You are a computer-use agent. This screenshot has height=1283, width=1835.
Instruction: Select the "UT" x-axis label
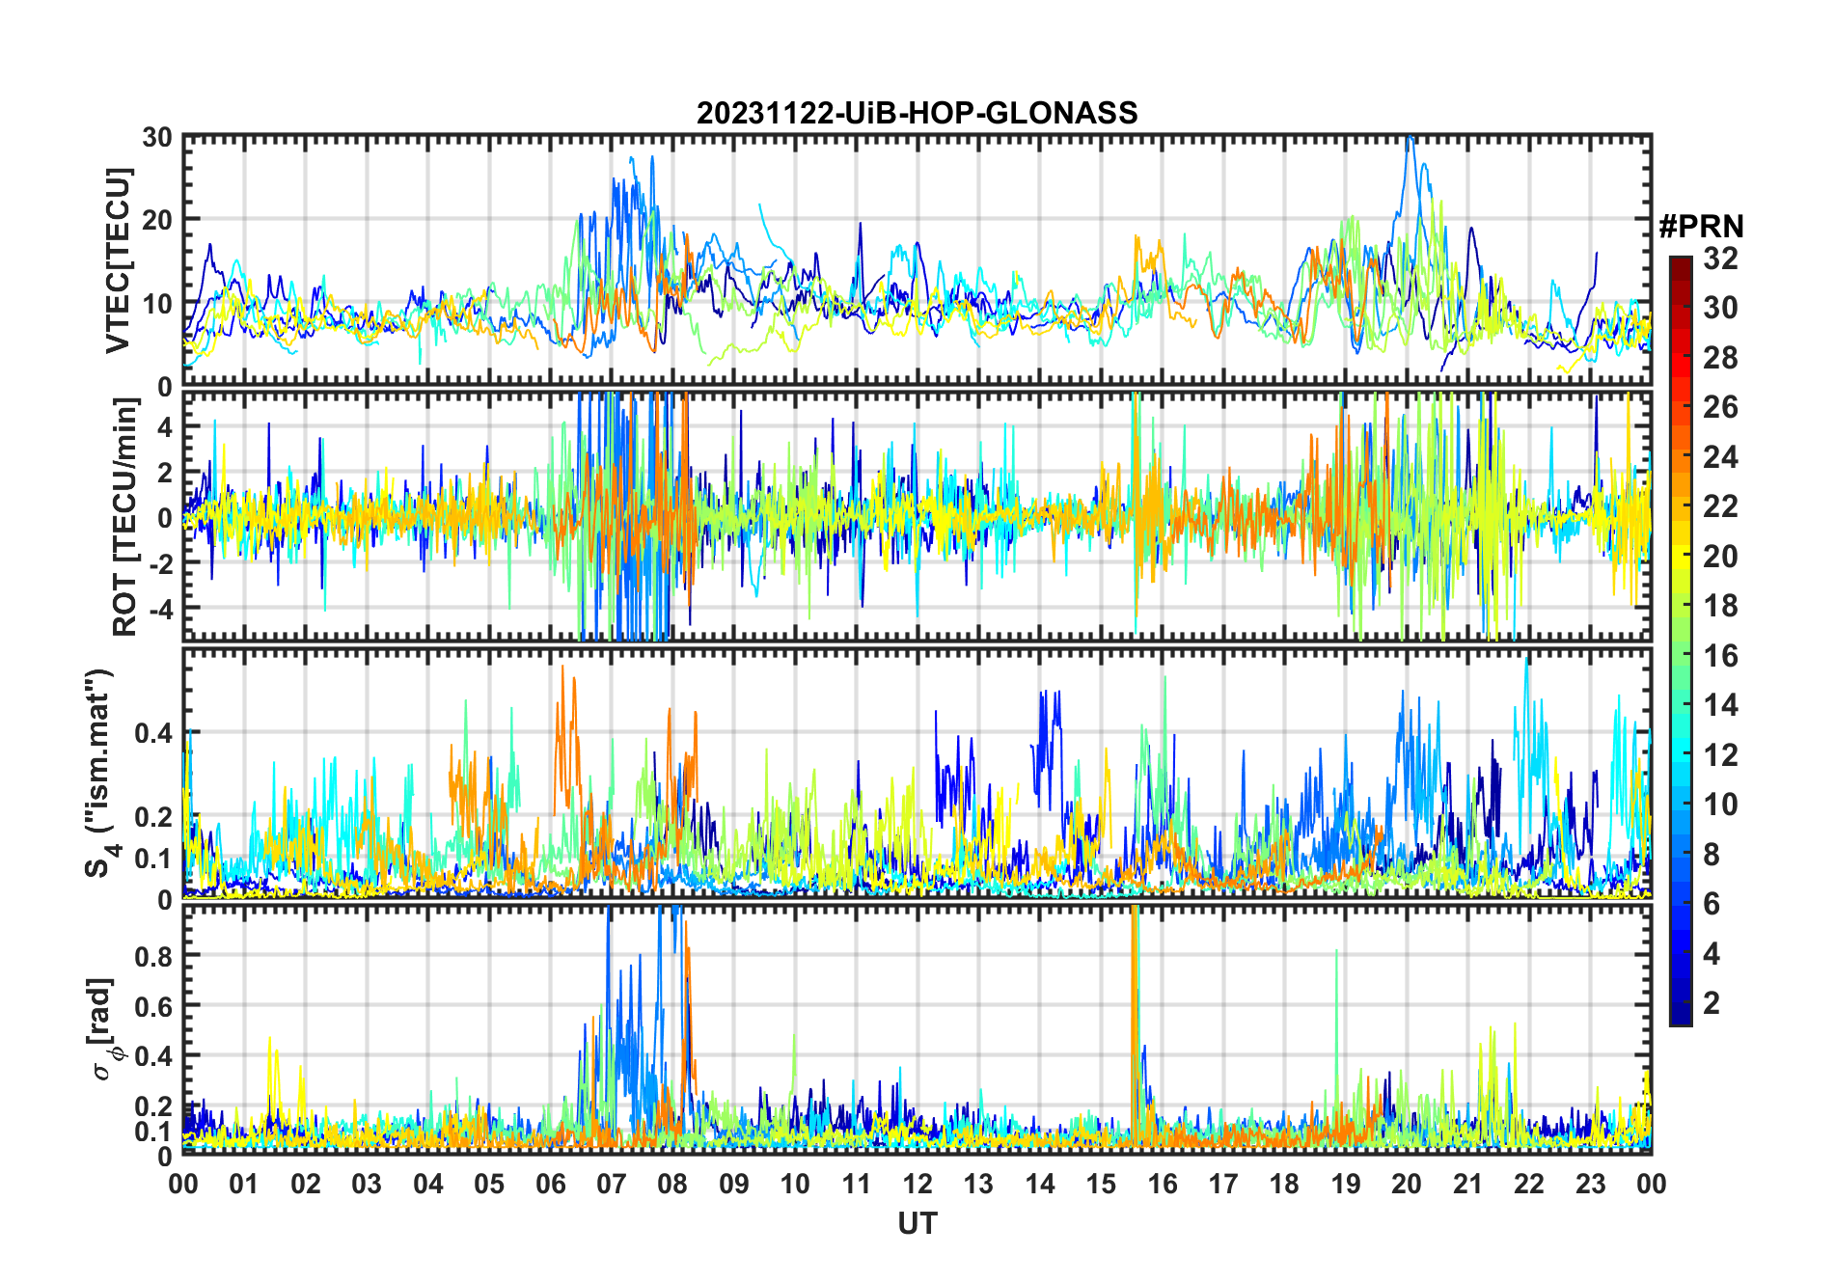(x=917, y=1223)
